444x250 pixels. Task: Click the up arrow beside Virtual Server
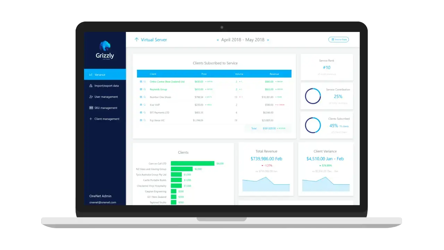pyautogui.click(x=136, y=40)
